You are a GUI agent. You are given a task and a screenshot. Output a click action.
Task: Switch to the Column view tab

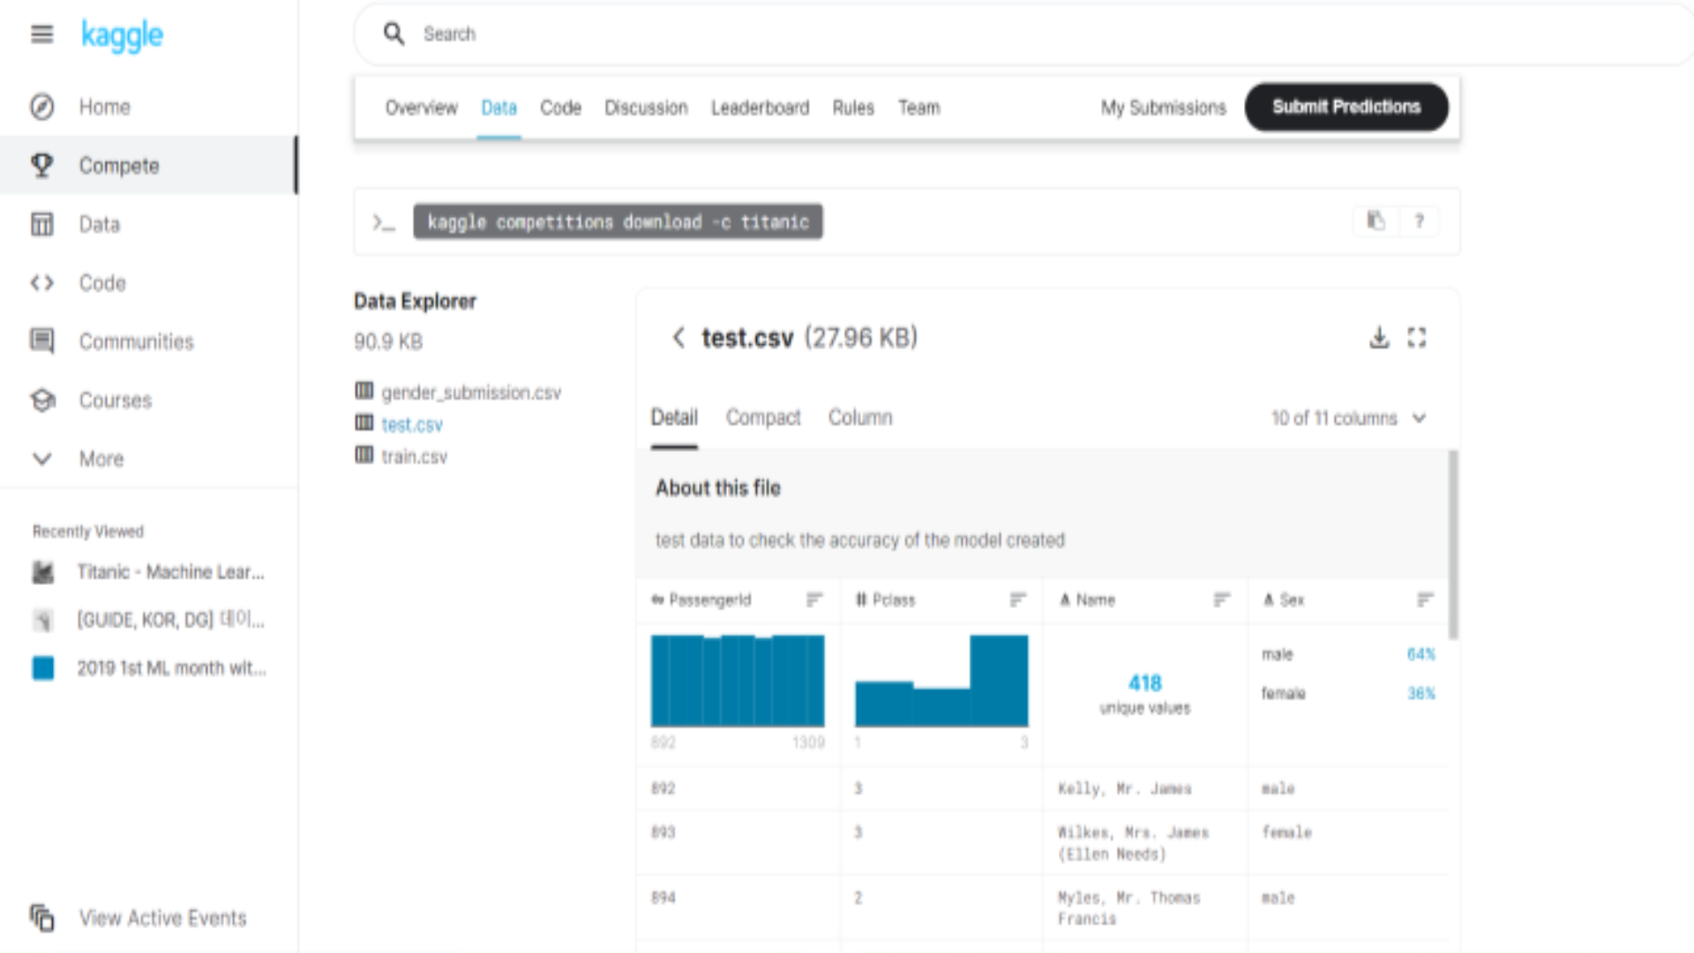click(x=859, y=417)
